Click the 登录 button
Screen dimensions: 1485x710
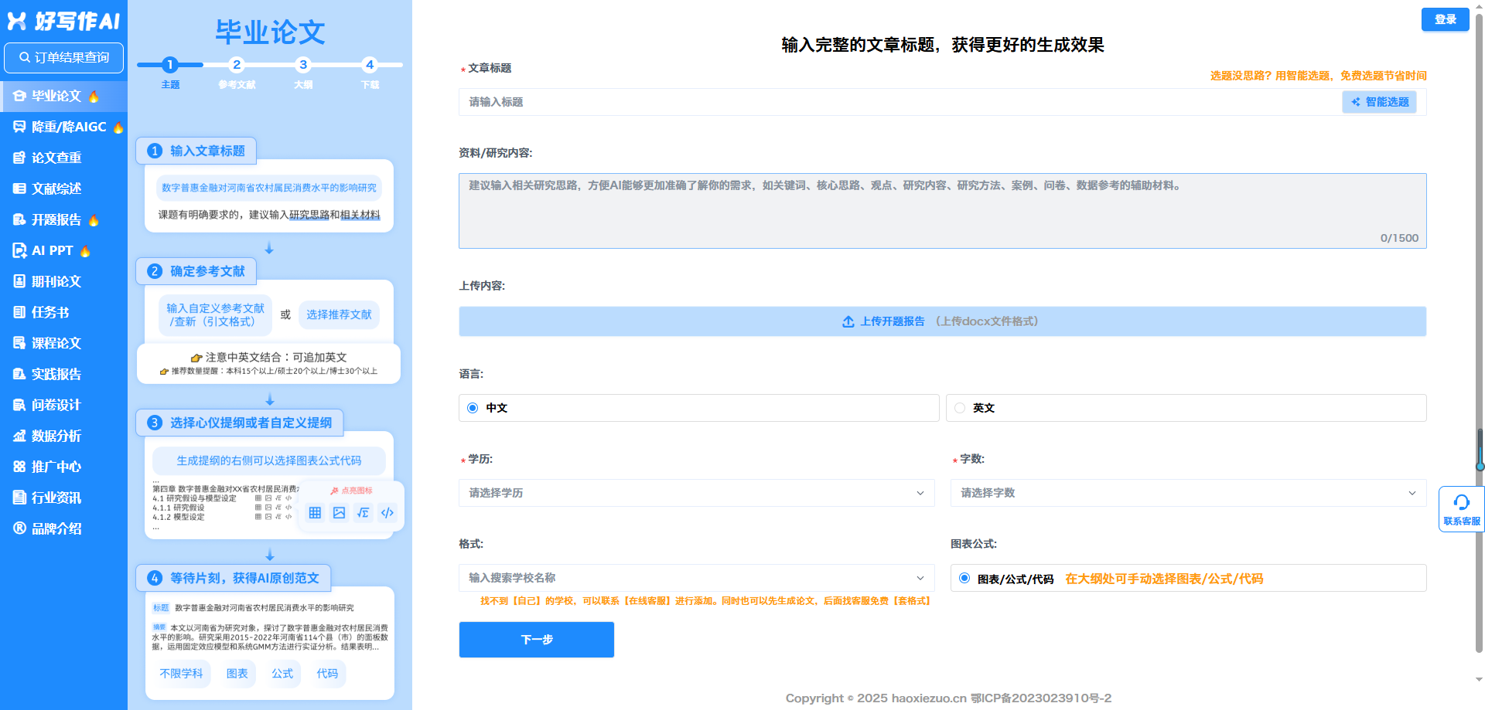point(1445,19)
